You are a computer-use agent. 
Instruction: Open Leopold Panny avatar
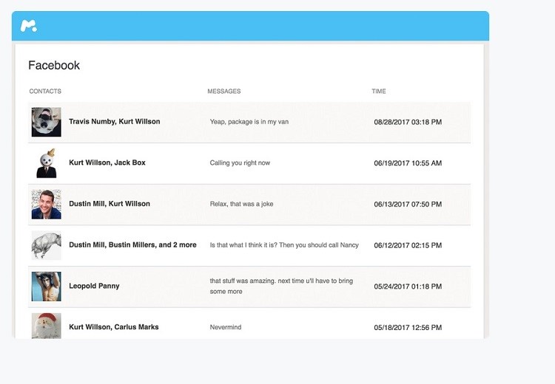[x=47, y=287]
